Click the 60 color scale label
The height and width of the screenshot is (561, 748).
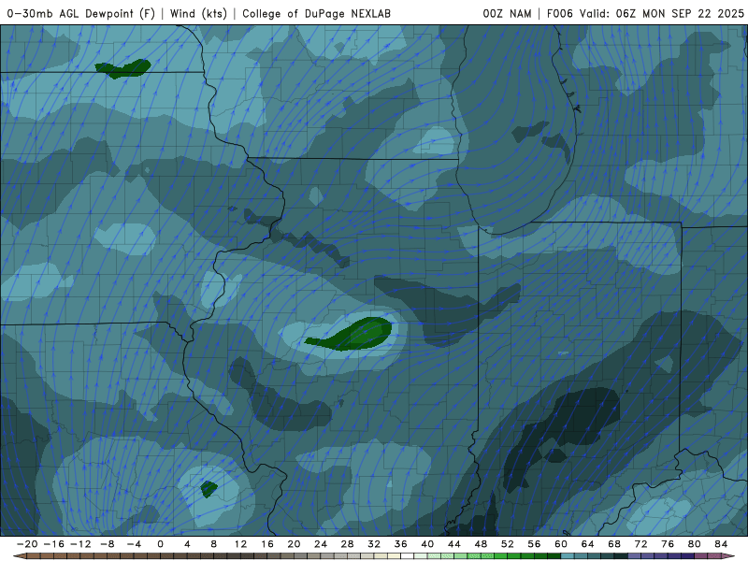point(561,544)
